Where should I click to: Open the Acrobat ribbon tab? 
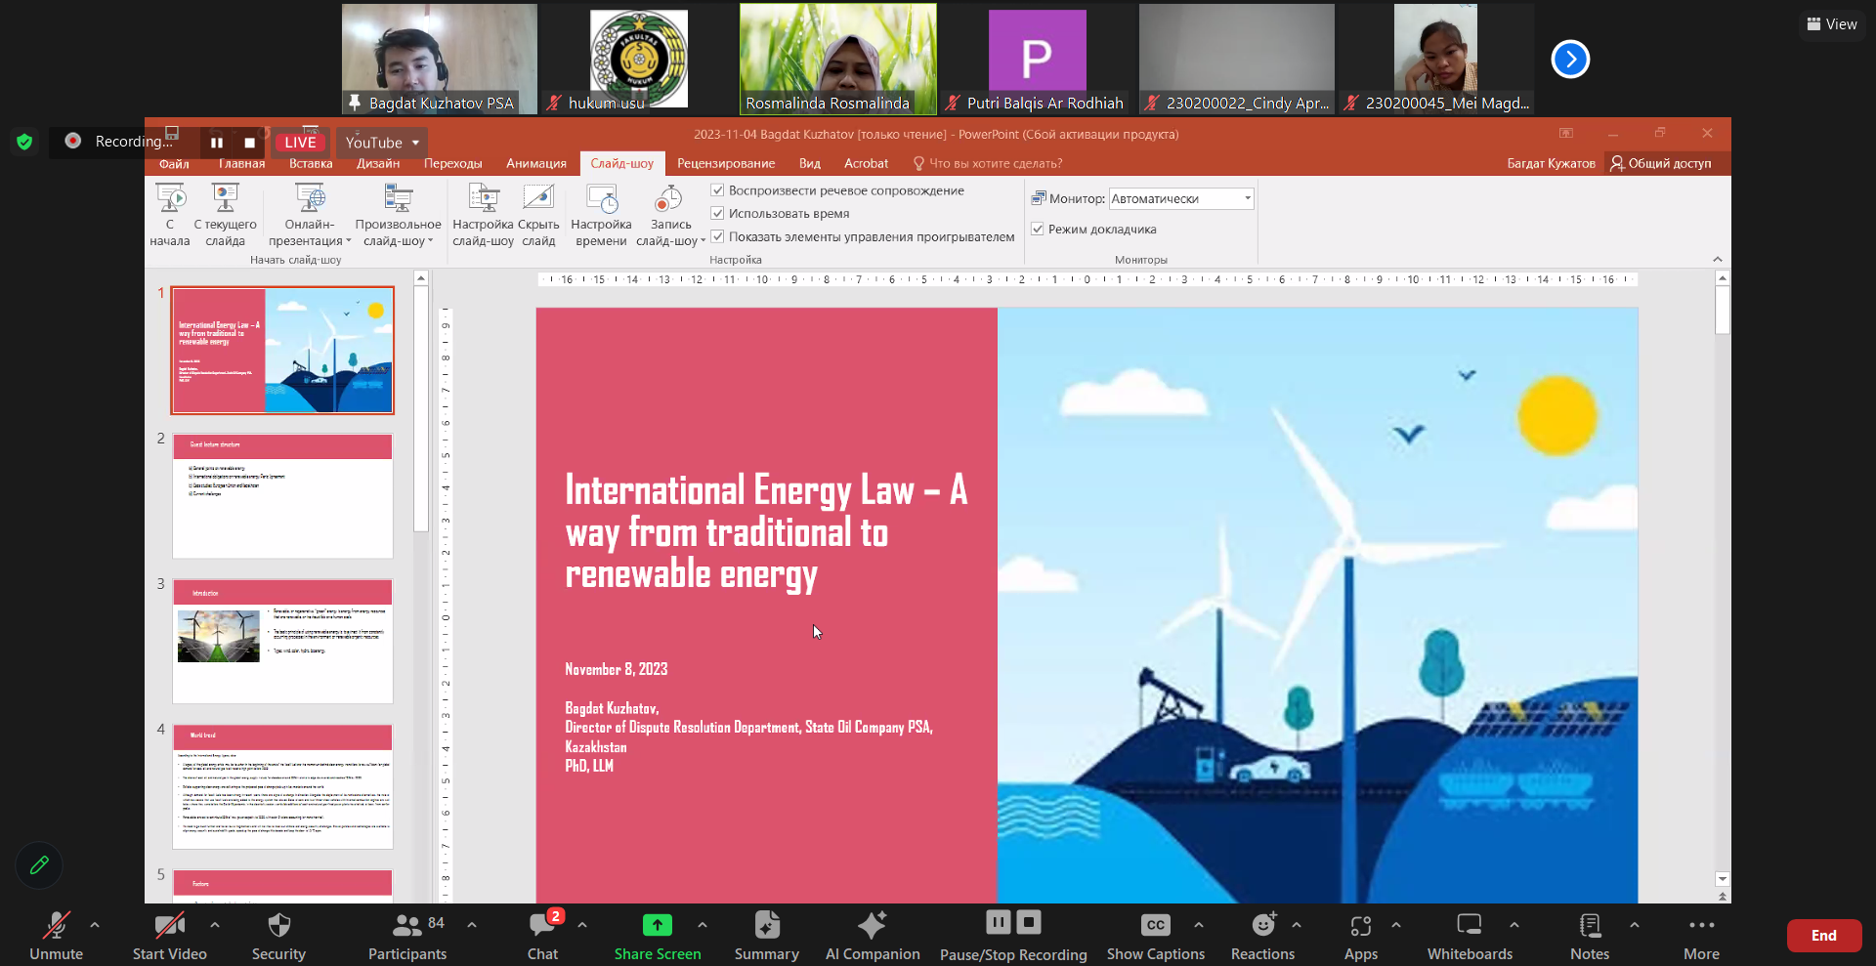(x=867, y=163)
